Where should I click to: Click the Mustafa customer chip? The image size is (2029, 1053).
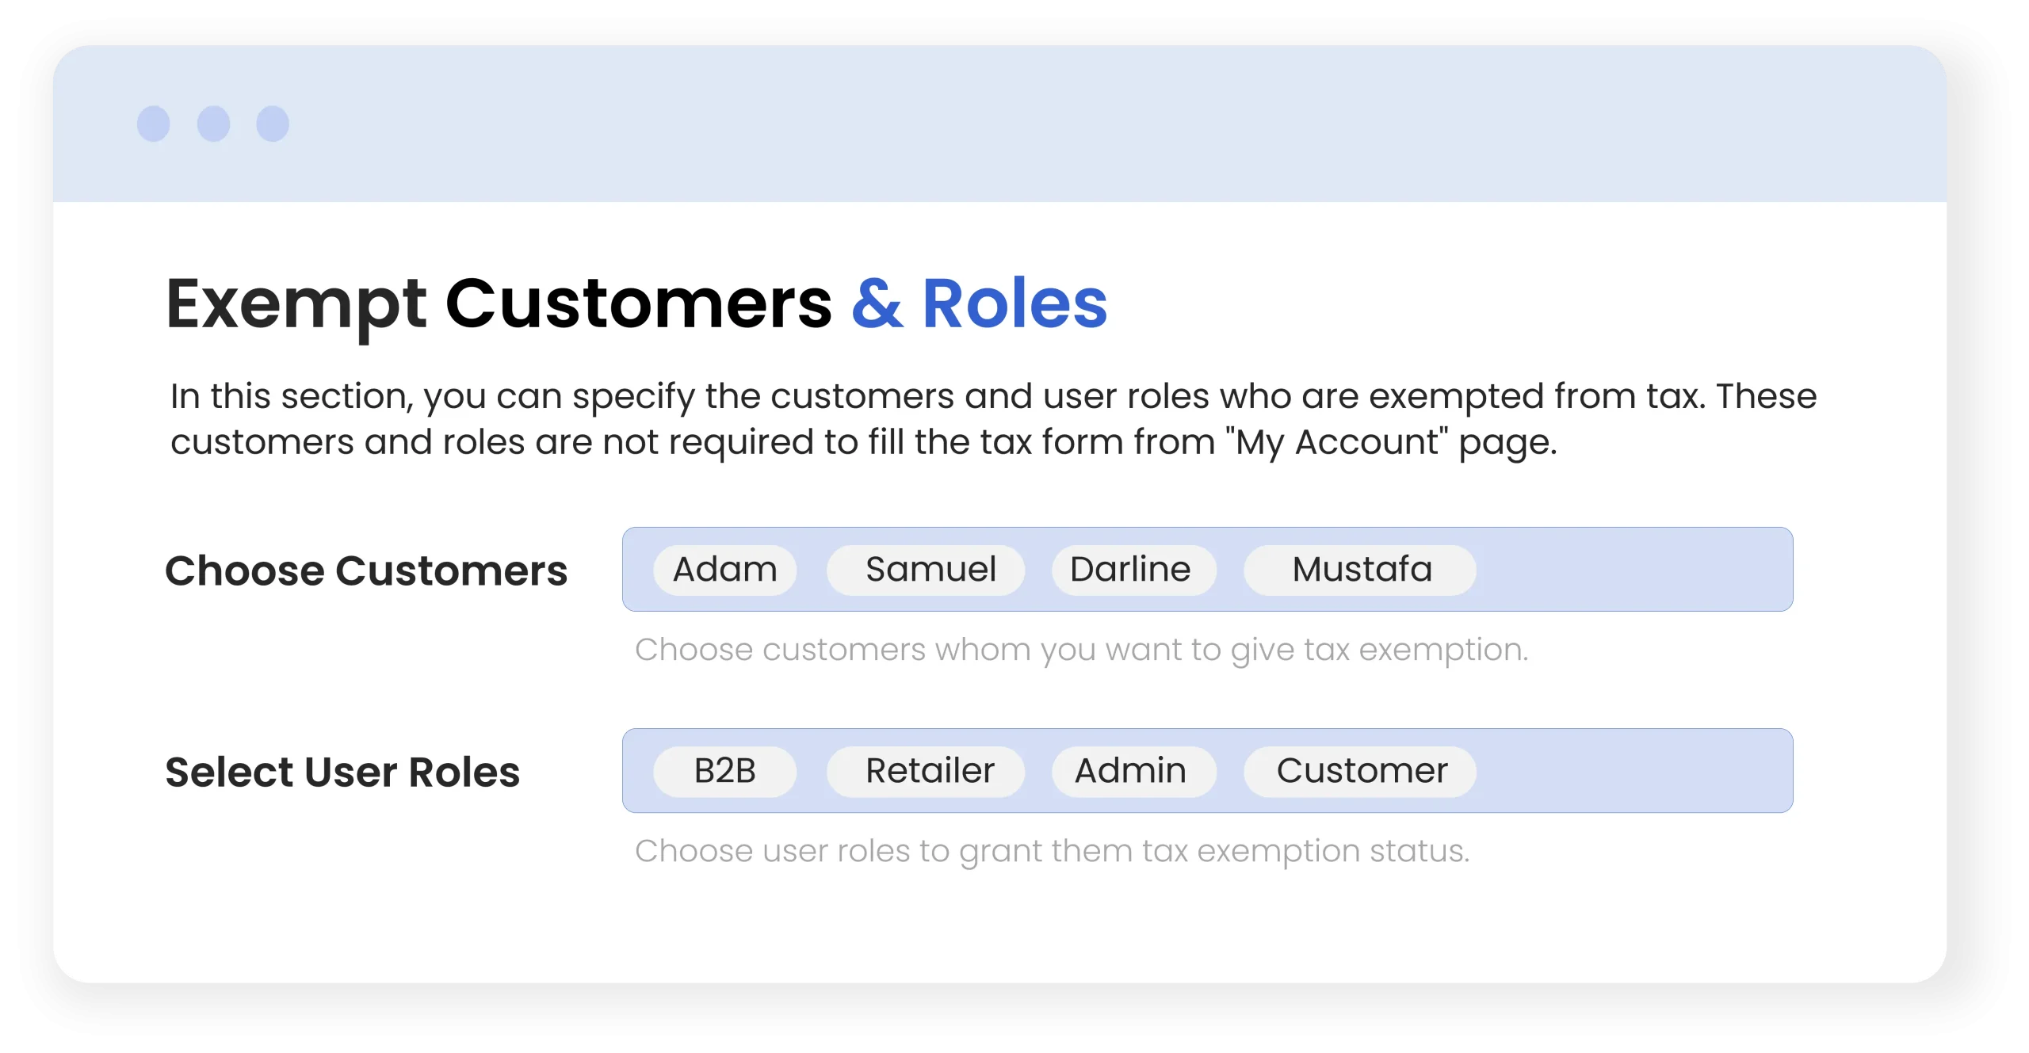(1359, 570)
